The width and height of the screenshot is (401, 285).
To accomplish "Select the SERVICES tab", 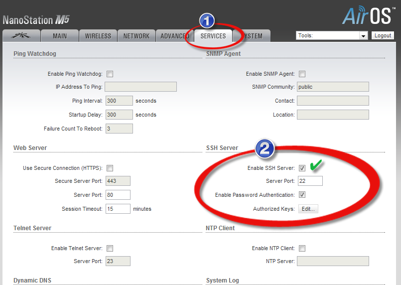I will (x=213, y=36).
